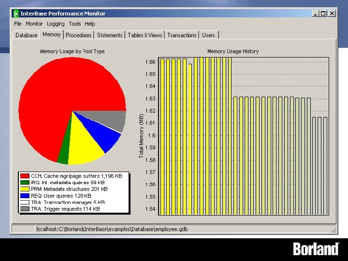Click the blue REQ legend swatch
348x261 pixels.
pyautogui.click(x=25, y=196)
